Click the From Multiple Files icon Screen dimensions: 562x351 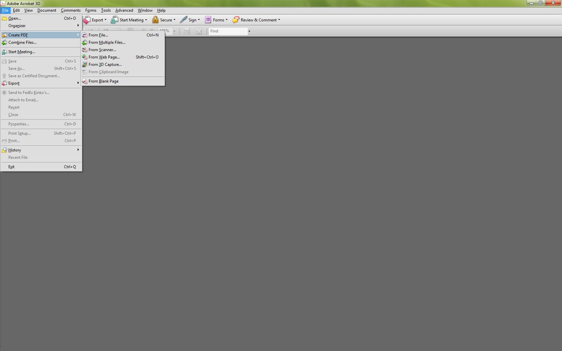click(85, 42)
